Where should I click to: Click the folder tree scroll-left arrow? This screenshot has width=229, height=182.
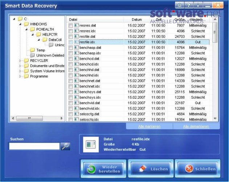(x=13, y=118)
